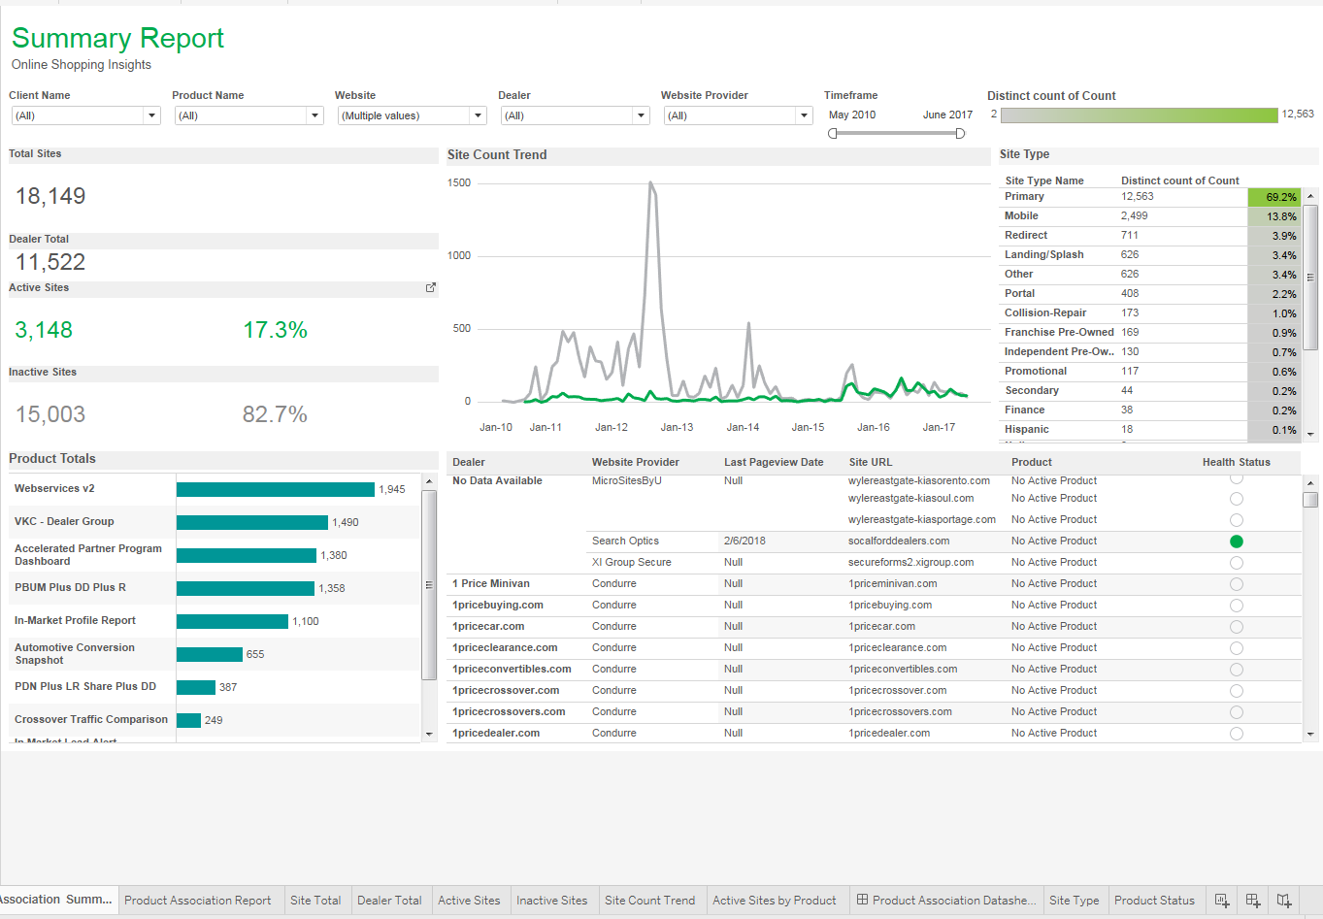The image size is (1323, 919).
Task: Open the Site Type sheet tab
Action: pos(1075,901)
